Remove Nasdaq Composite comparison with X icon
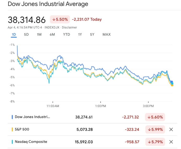 171,142
